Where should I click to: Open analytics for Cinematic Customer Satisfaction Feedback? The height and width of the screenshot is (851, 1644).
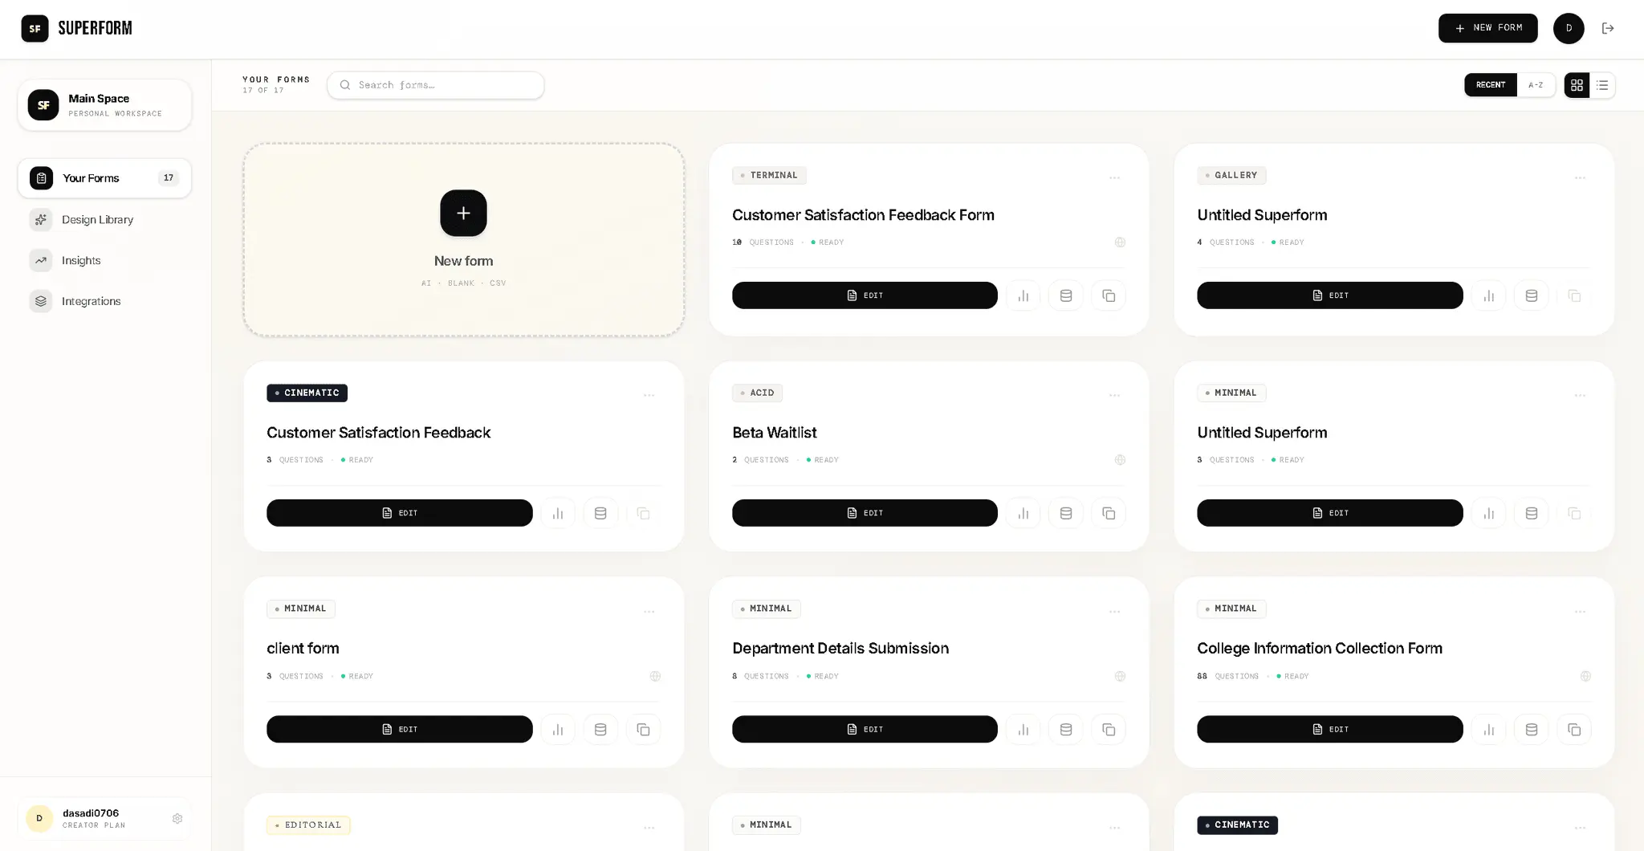point(558,513)
